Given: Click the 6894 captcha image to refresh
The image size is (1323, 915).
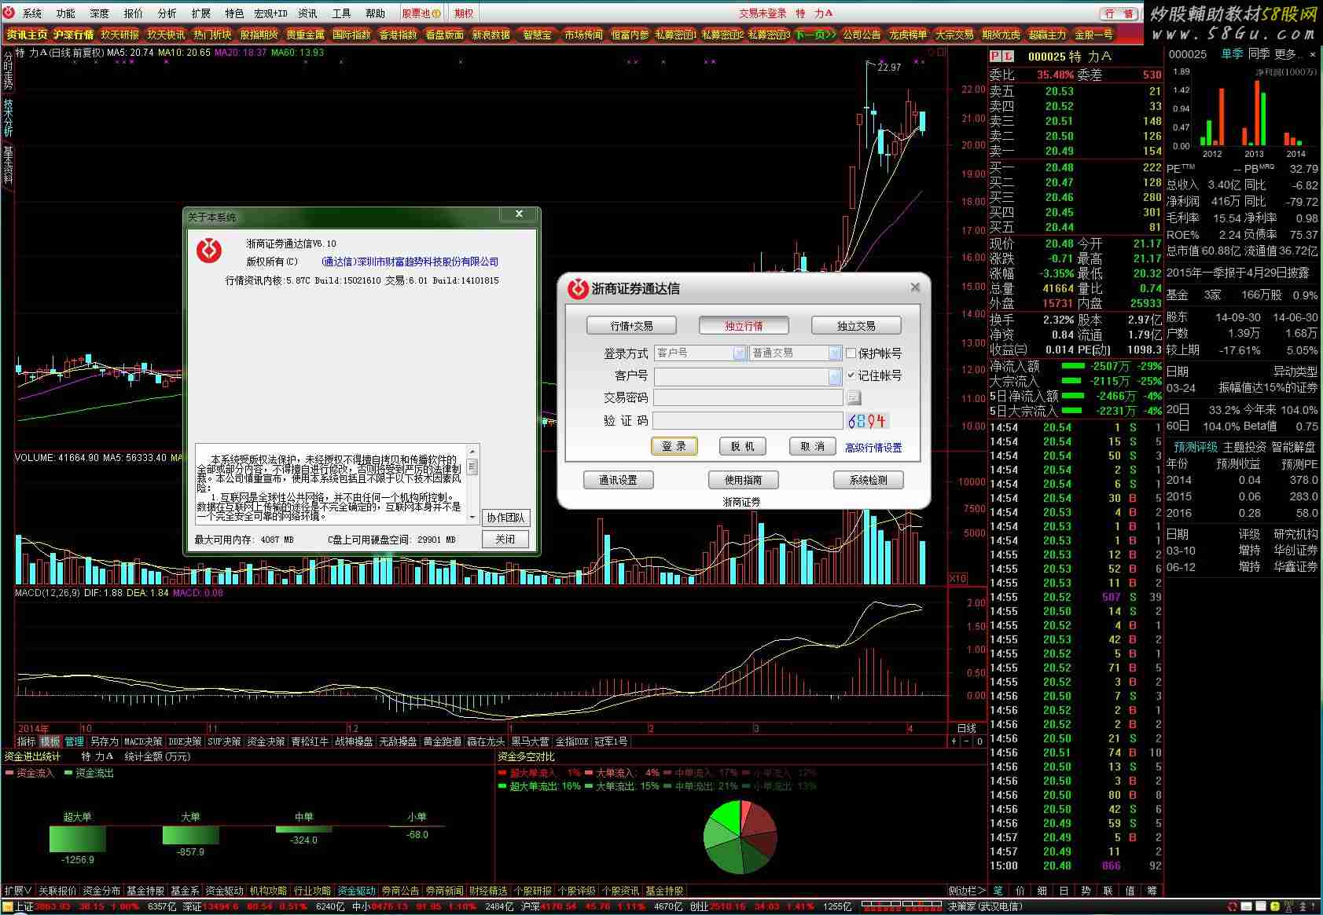Looking at the screenshot, I should point(868,421).
